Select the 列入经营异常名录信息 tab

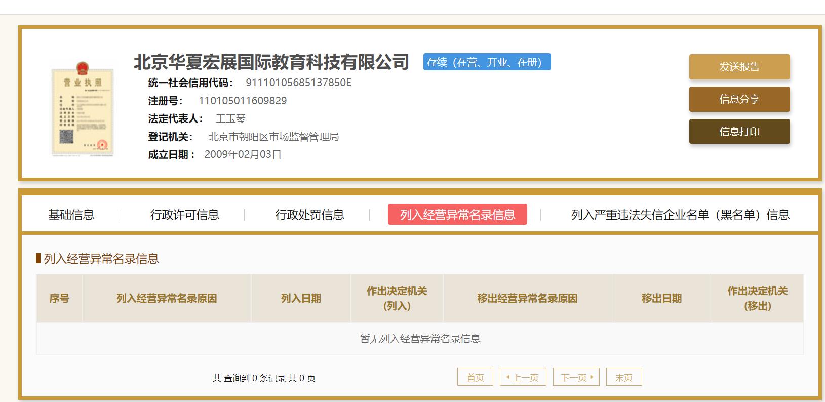(457, 214)
